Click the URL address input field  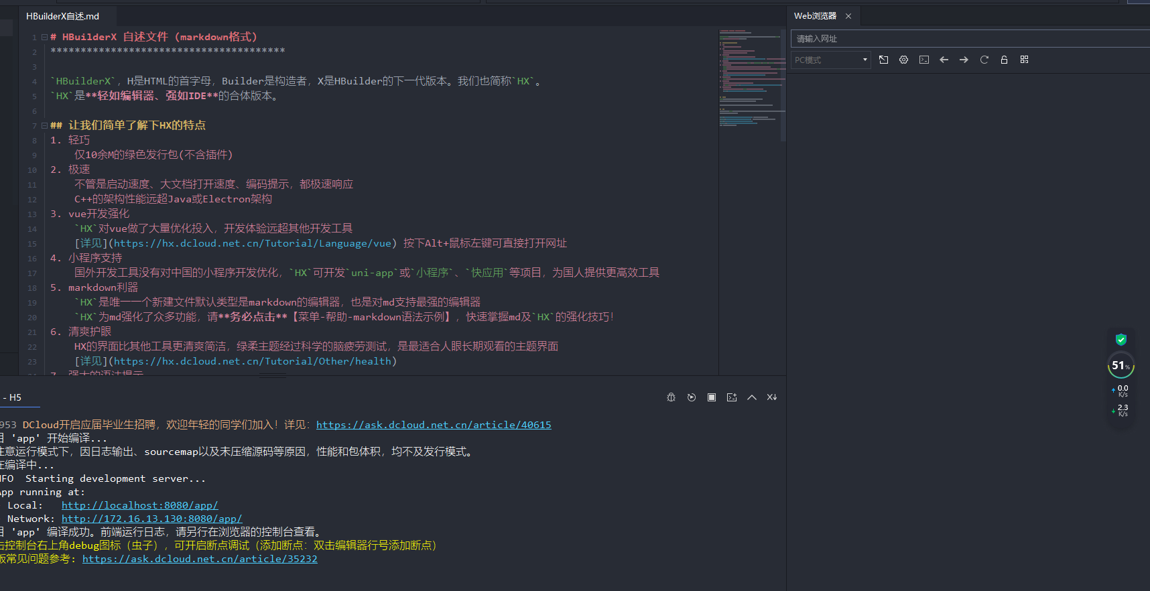[965, 39]
